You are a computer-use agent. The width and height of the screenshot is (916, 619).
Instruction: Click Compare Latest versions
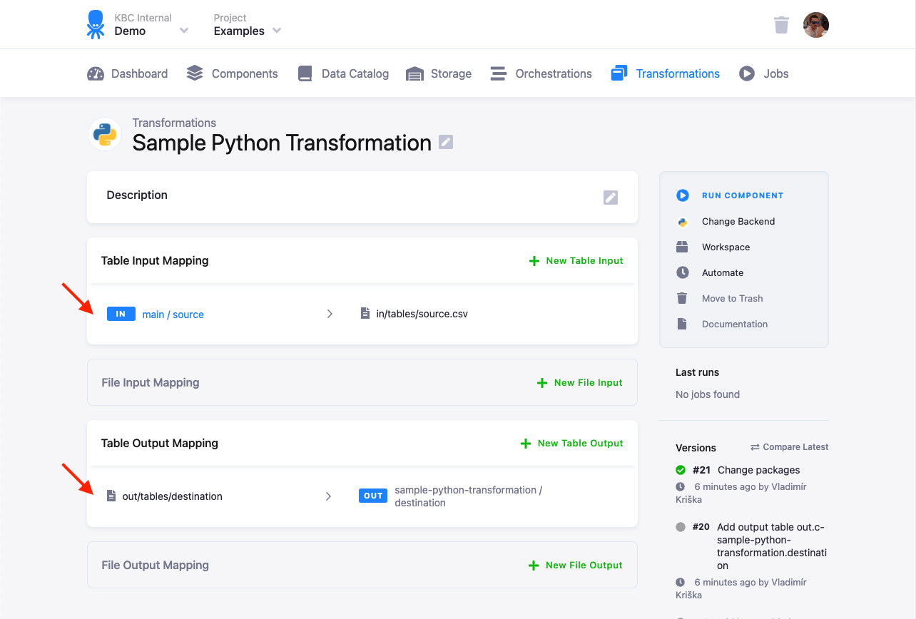click(789, 447)
